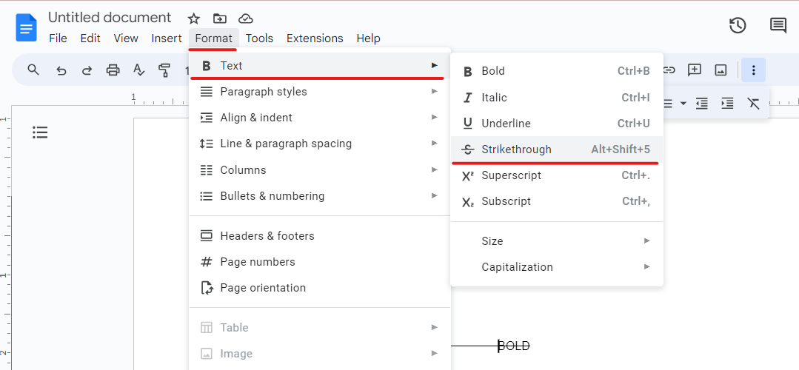This screenshot has width=799, height=370.
Task: Click the Headers & footers option
Action: pyautogui.click(x=267, y=236)
